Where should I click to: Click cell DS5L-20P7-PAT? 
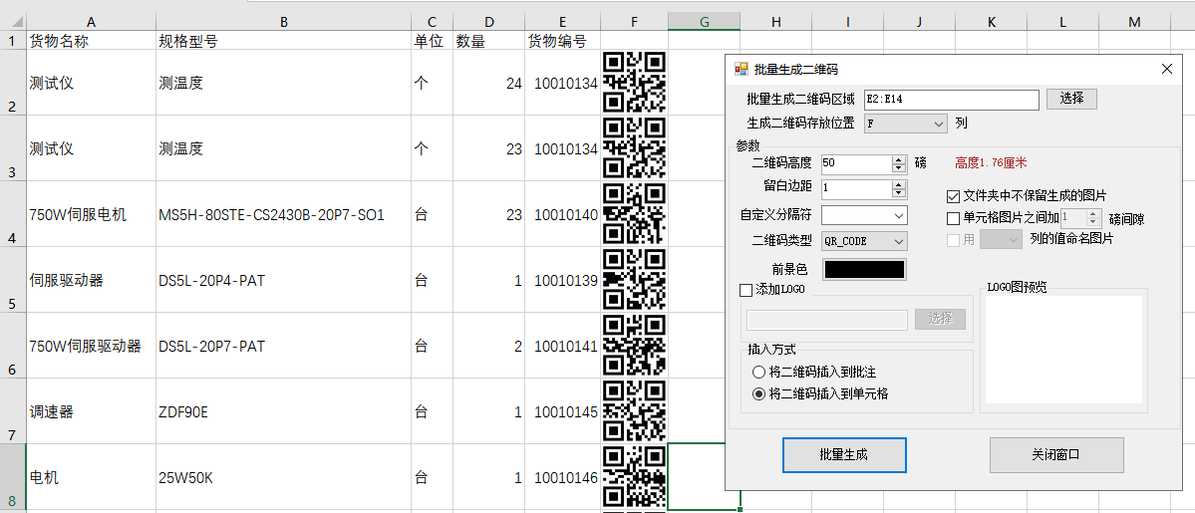pos(283,346)
